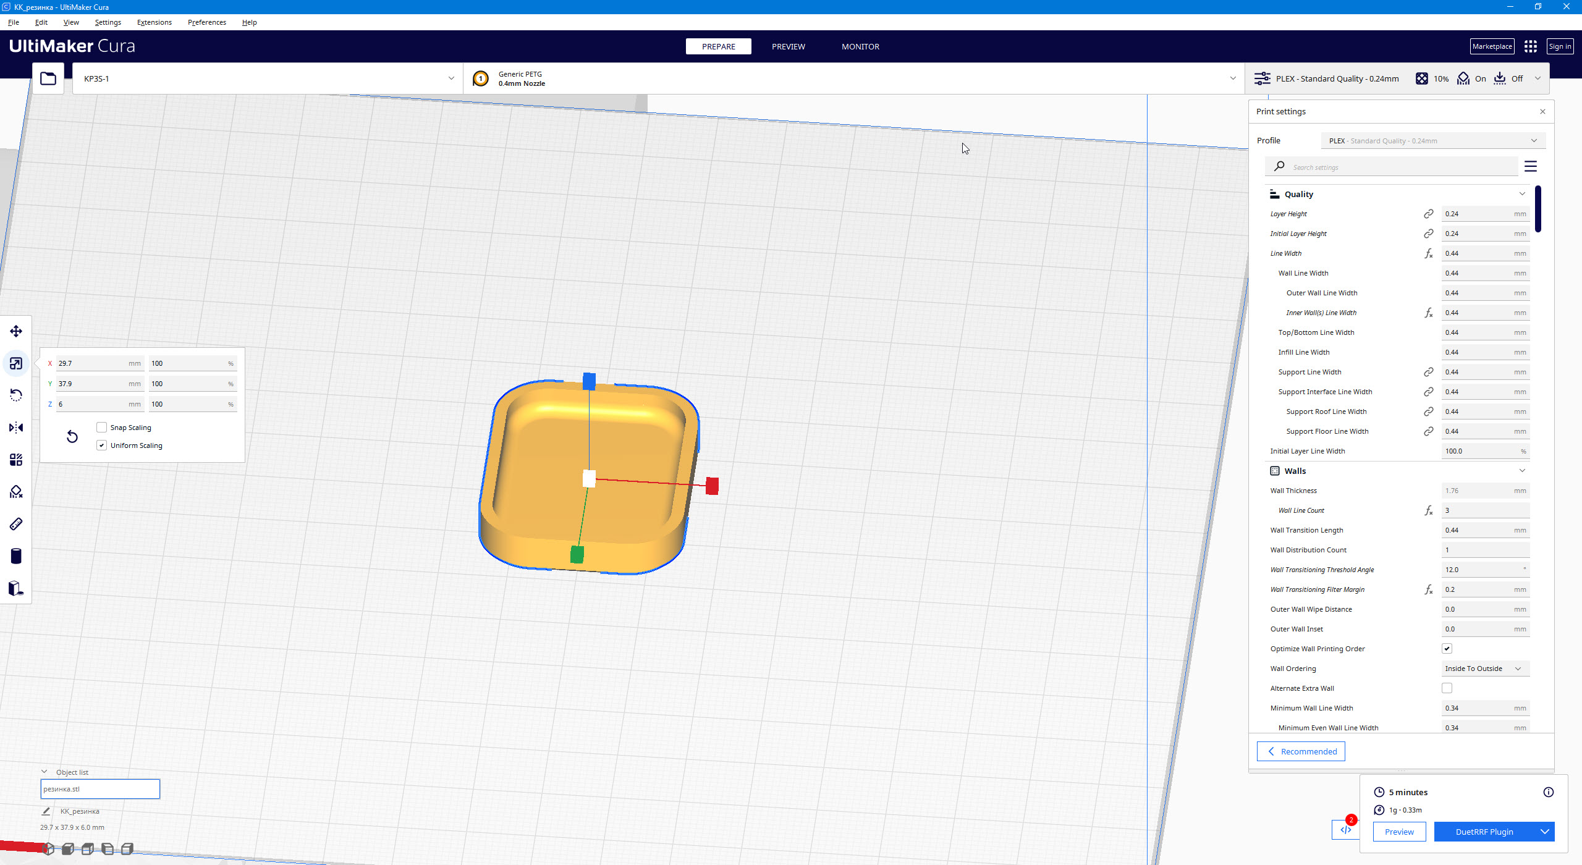Open Per Model Settings tool
Image resolution: width=1582 pixels, height=865 pixels.
click(15, 459)
